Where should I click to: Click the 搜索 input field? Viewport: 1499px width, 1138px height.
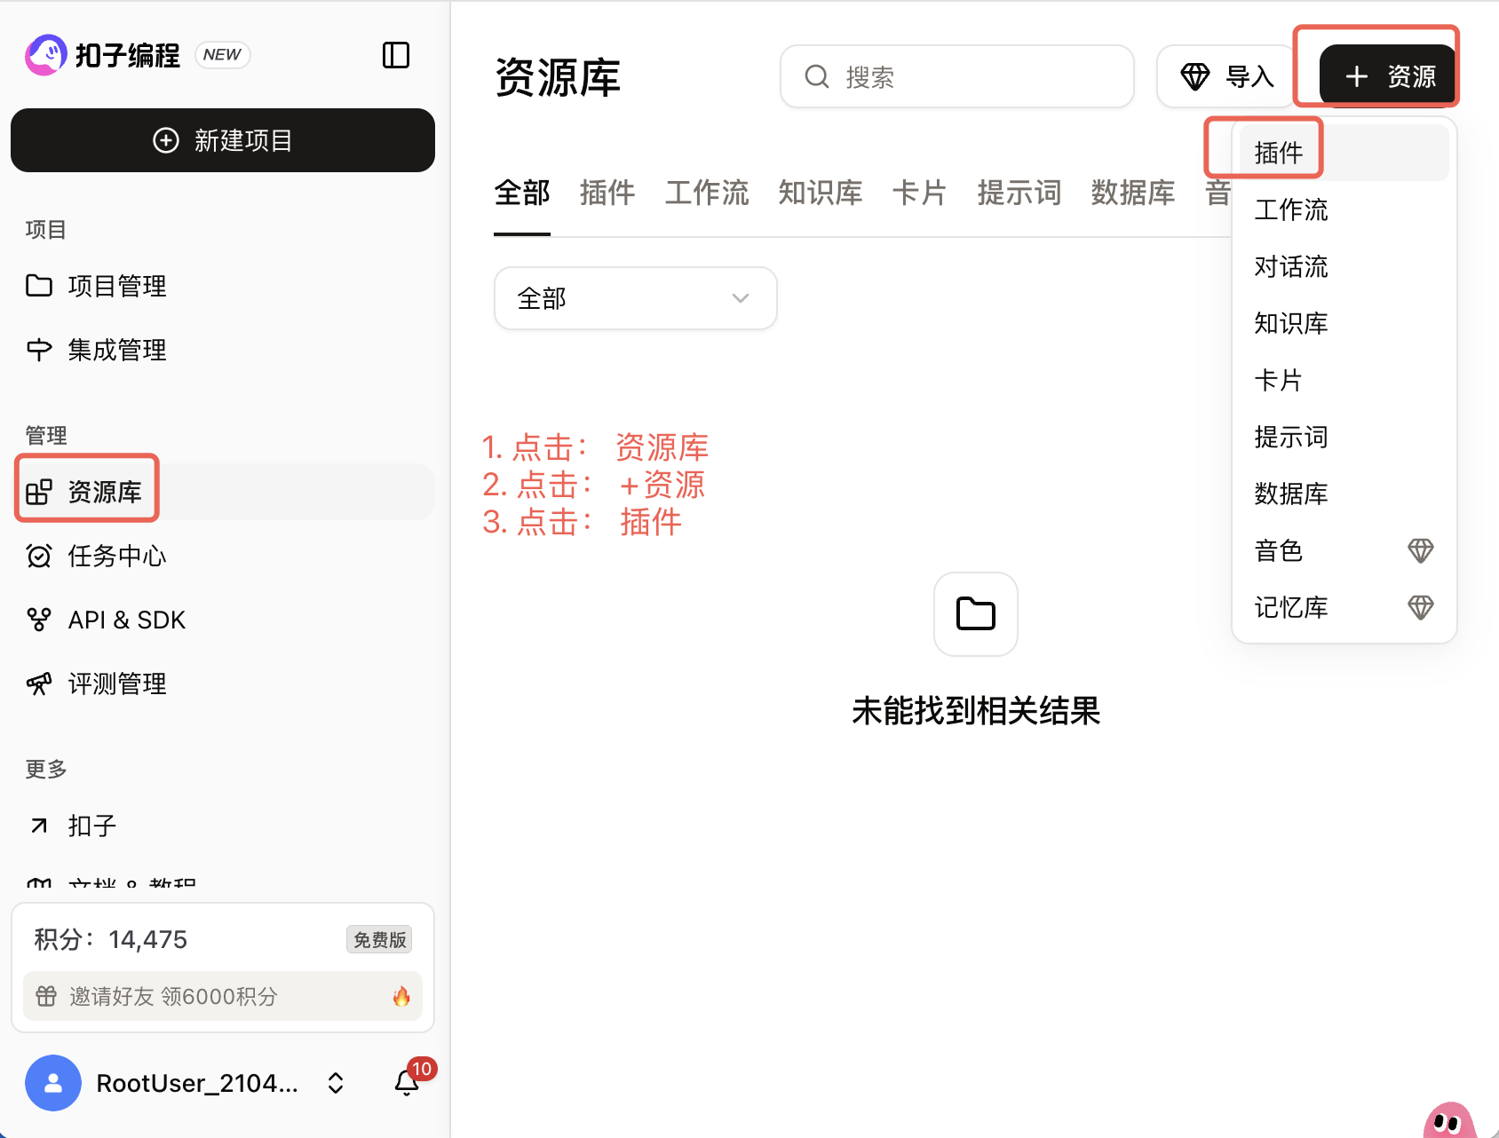pyautogui.click(x=957, y=77)
